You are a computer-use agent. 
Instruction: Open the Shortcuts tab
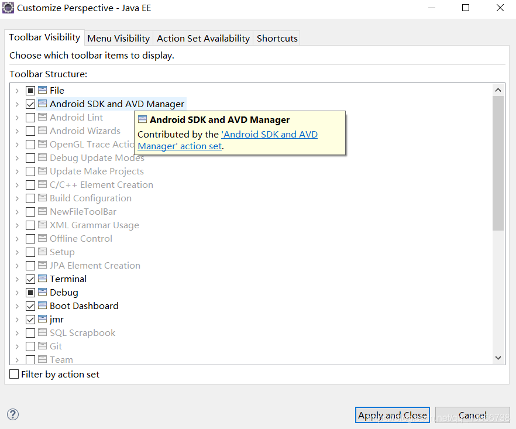(x=277, y=38)
